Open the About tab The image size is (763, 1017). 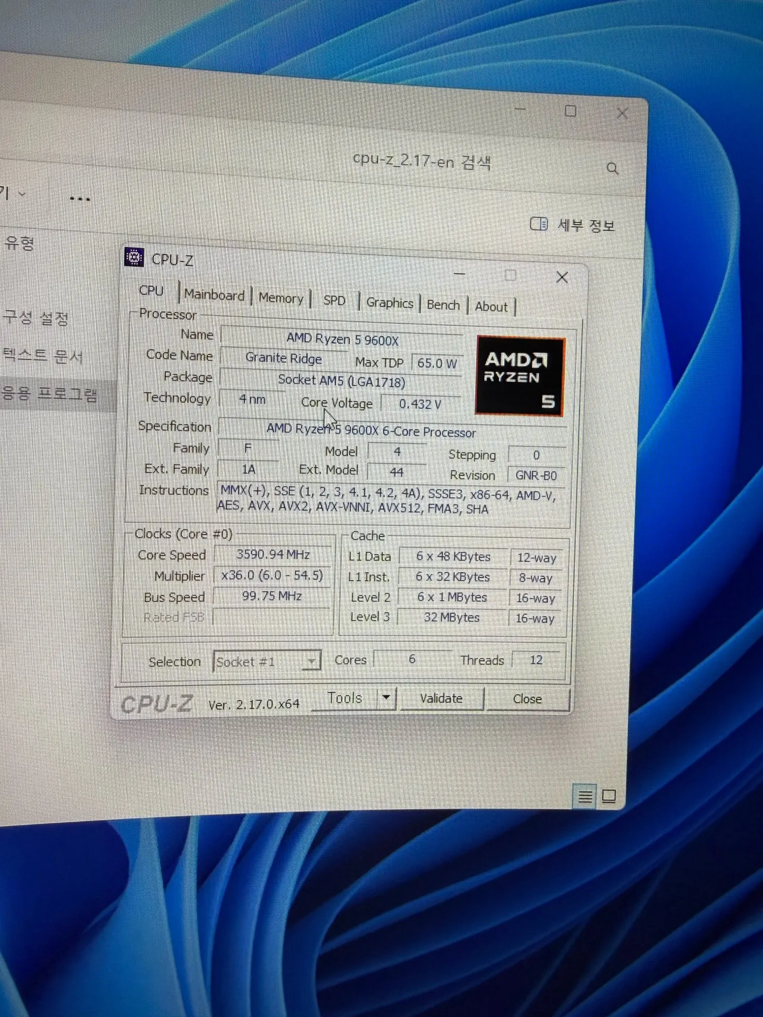point(491,307)
